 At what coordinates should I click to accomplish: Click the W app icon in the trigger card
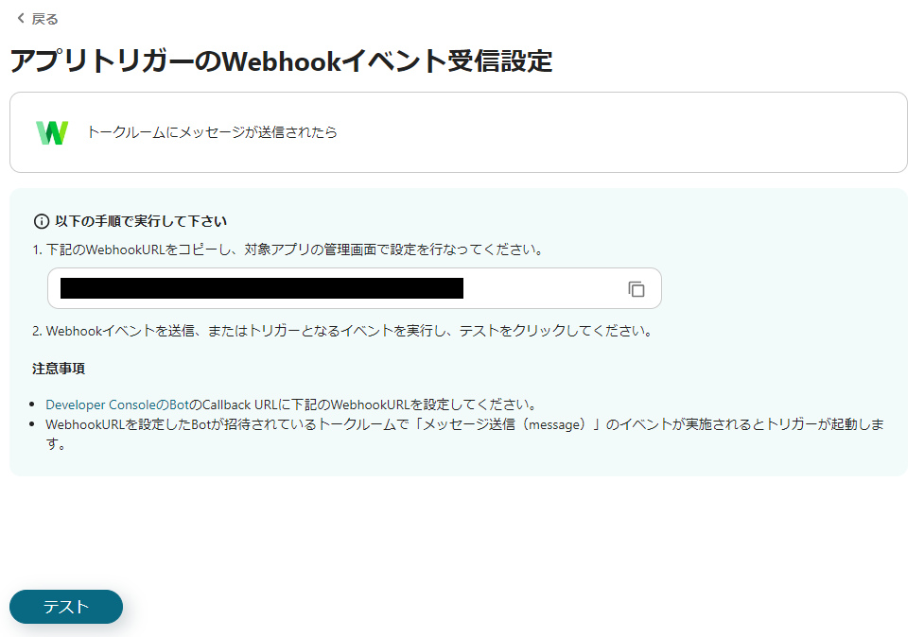pos(53,131)
